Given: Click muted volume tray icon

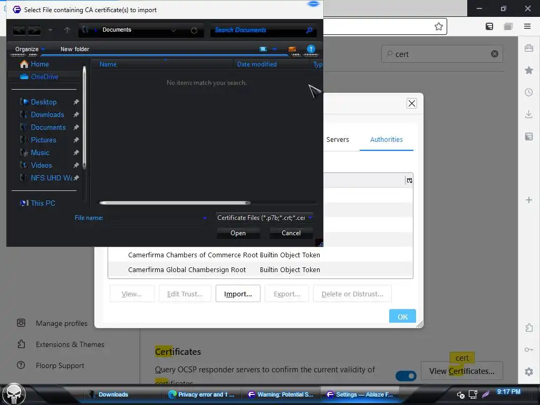Looking at the screenshot, I should (460, 394).
